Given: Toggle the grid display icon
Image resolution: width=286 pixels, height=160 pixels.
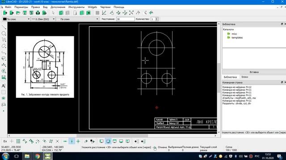Looking at the screenshot, I should tap(97, 13).
